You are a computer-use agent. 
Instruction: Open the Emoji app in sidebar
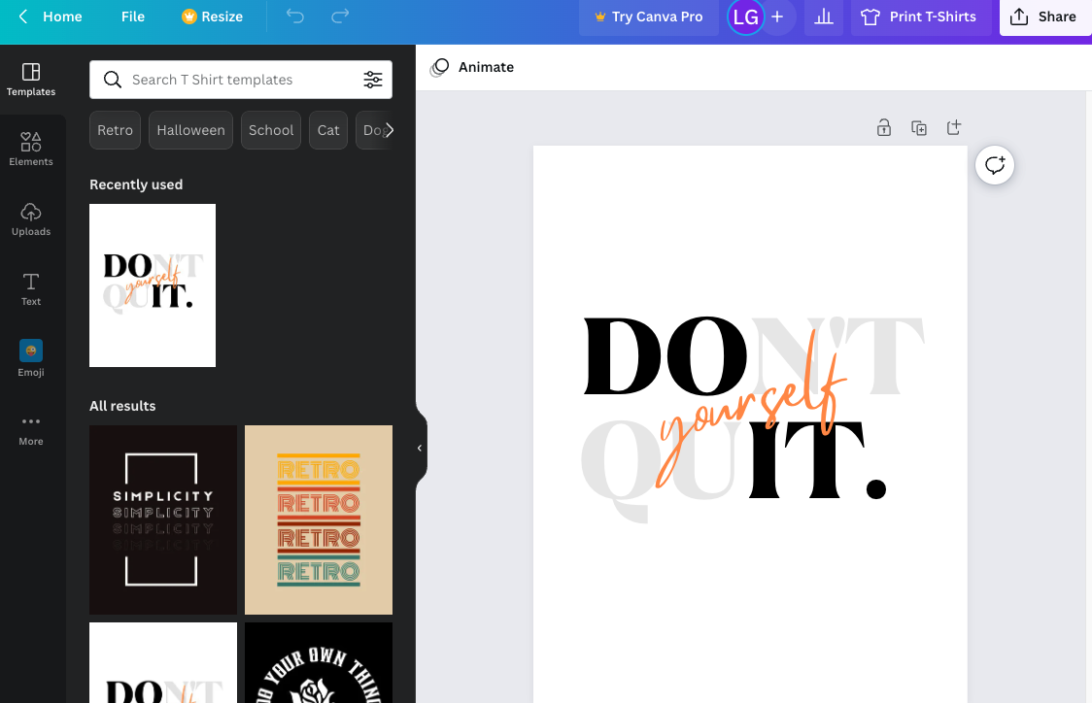31,358
